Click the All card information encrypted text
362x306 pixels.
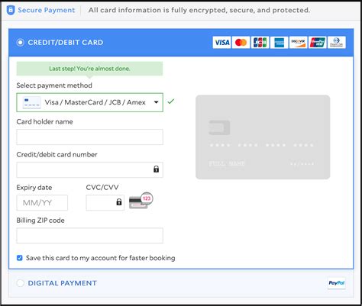(199, 10)
